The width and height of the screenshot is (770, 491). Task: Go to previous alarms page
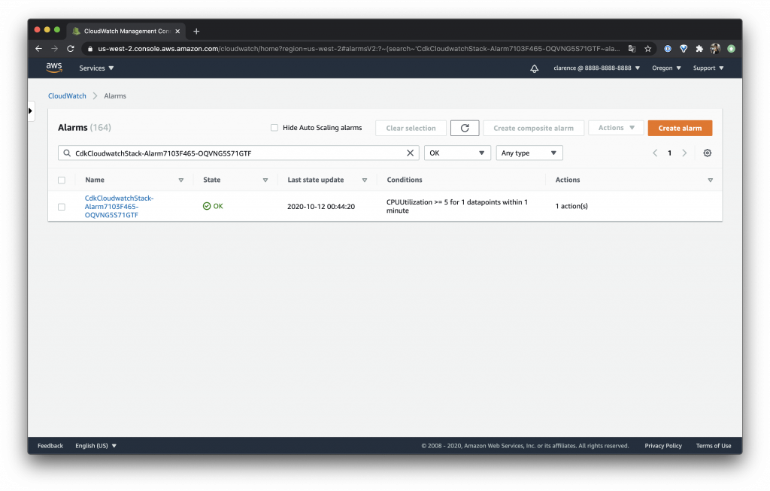655,153
